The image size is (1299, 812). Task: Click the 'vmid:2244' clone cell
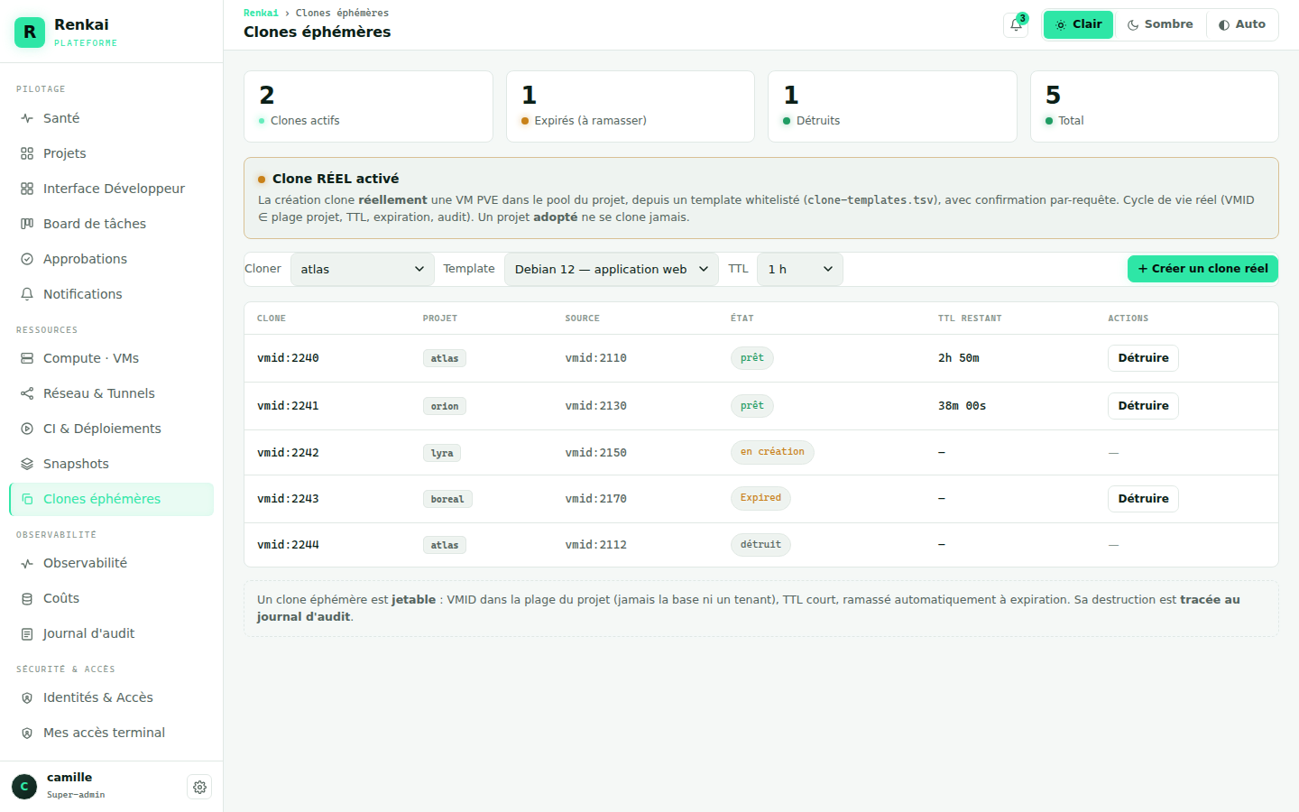click(x=288, y=545)
